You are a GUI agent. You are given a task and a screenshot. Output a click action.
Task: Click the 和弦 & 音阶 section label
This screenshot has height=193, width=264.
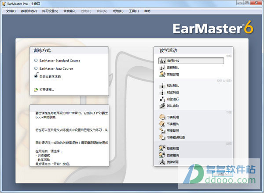coord(224,81)
